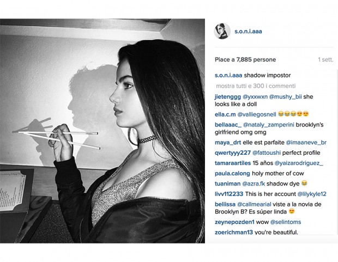Open the @valliegosnell mention
Image resolution: width=338 pixels, height=262 pixels.
(257, 114)
